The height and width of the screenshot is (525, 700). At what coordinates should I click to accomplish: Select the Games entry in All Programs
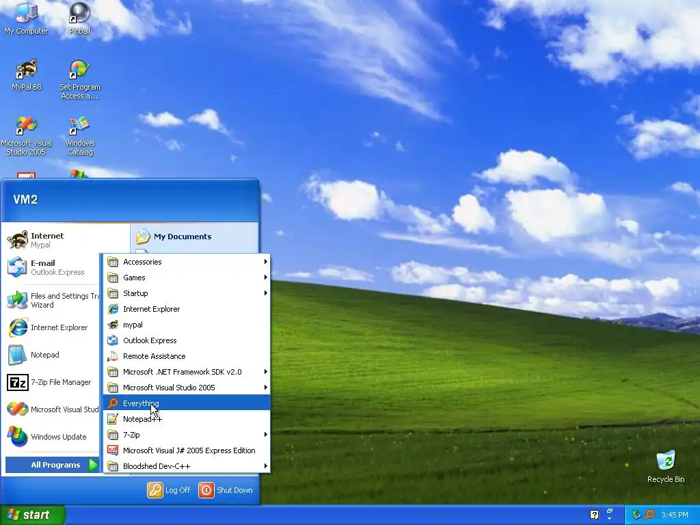tap(187, 278)
